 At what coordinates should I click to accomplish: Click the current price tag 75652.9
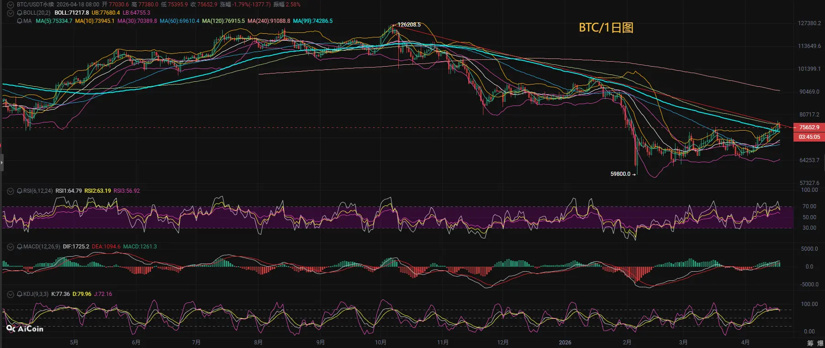[809, 127]
